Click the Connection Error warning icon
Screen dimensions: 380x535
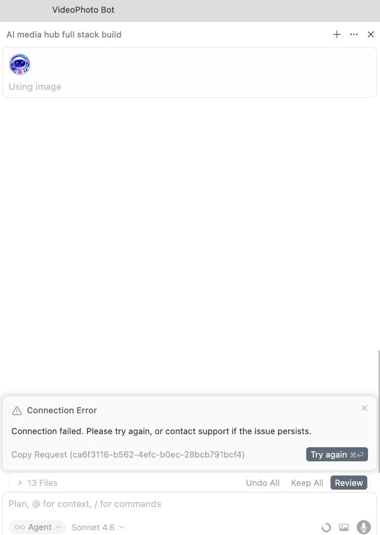pos(17,411)
